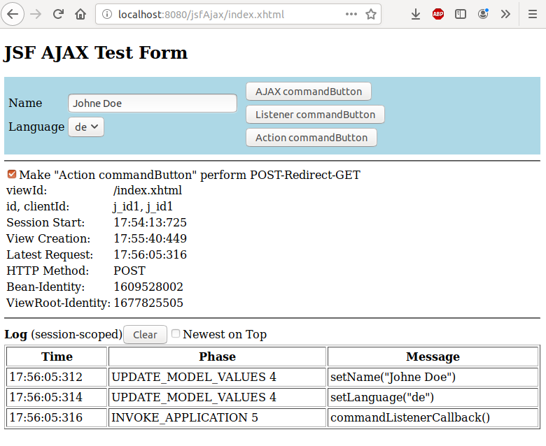Screen dimensions: 546x446
Task: Click the Action commandButton
Action: tap(311, 138)
